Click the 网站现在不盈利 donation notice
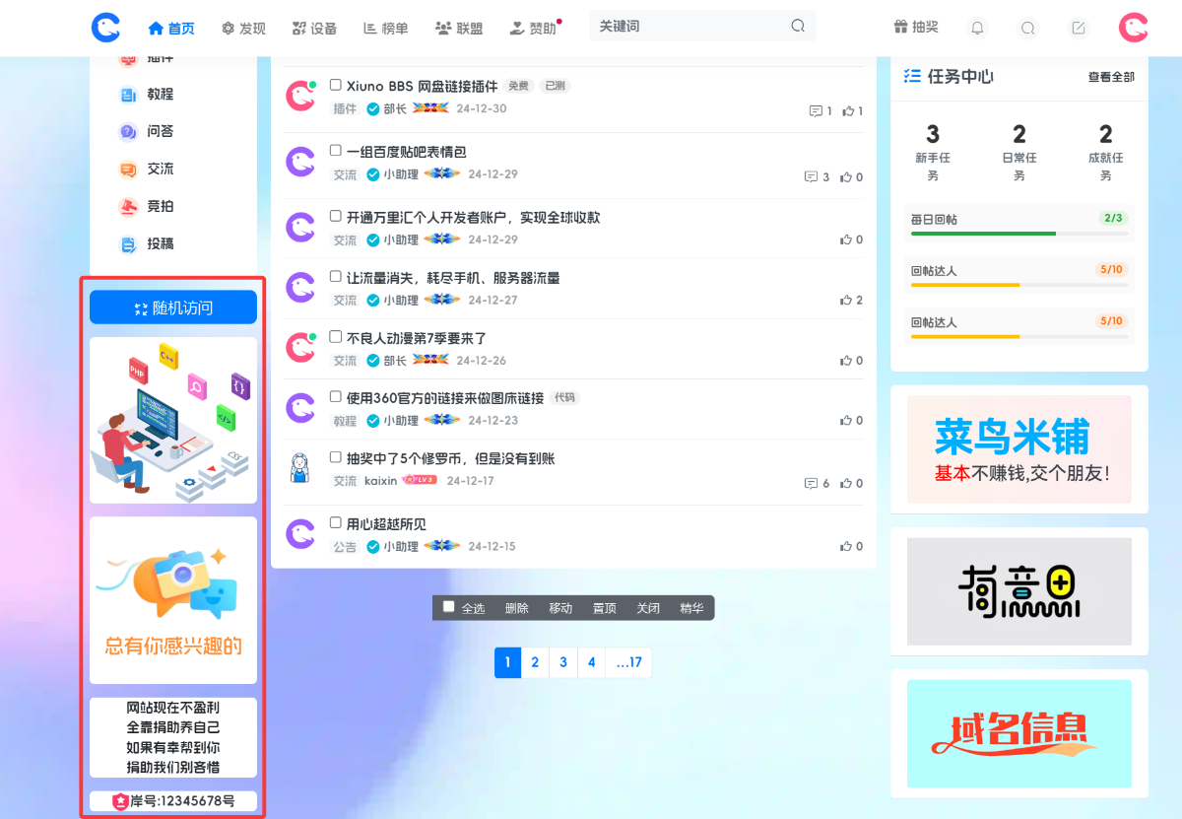 173,737
